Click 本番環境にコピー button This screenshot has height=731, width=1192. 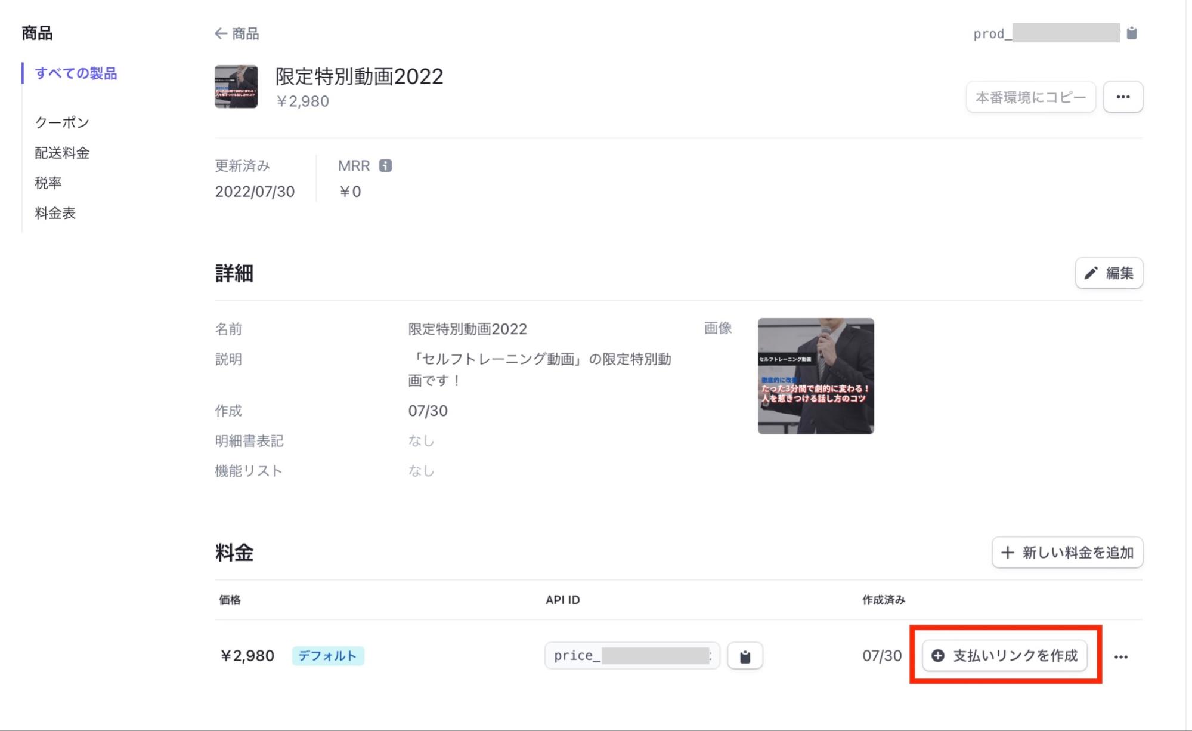(1030, 97)
